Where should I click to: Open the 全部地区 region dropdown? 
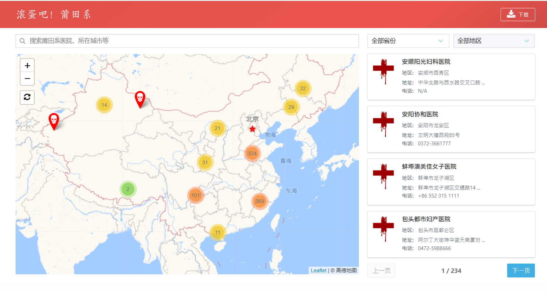(494, 41)
